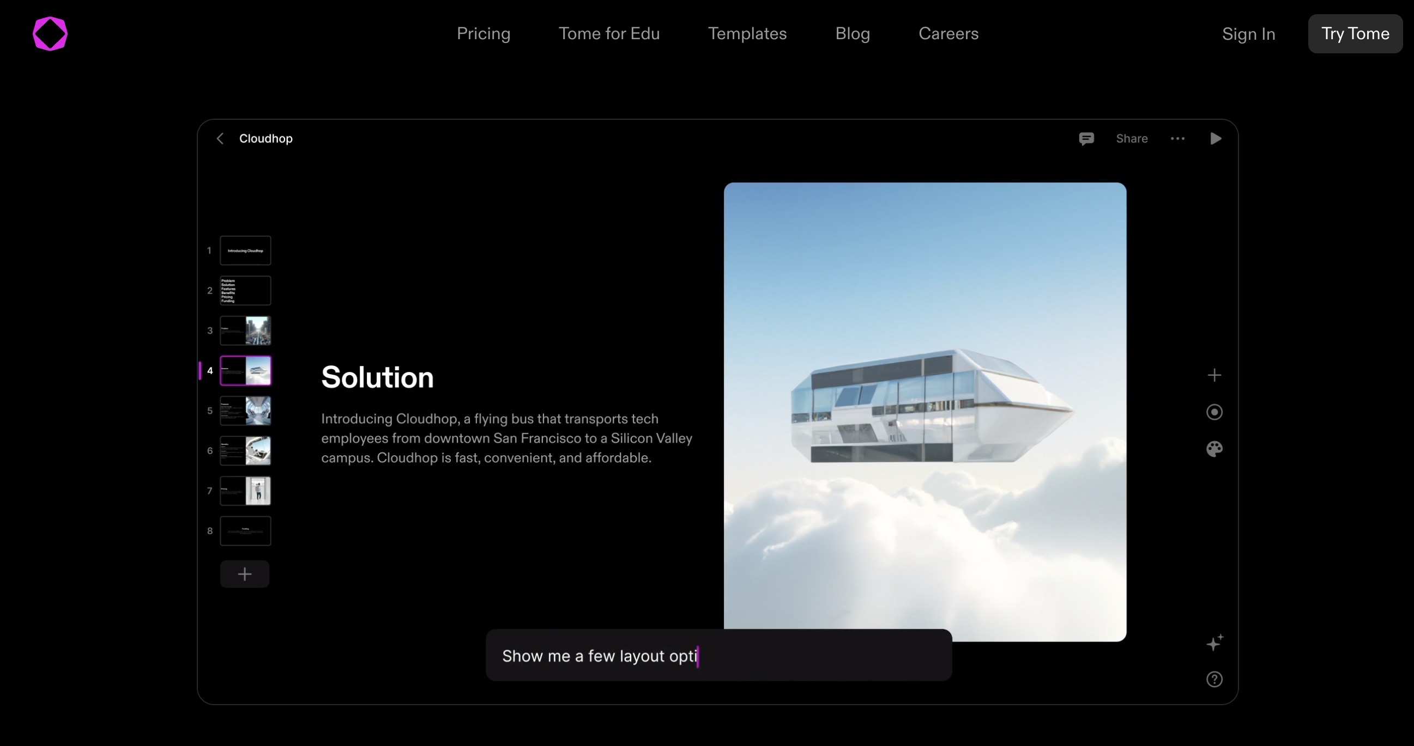Click the Share button

tap(1133, 138)
